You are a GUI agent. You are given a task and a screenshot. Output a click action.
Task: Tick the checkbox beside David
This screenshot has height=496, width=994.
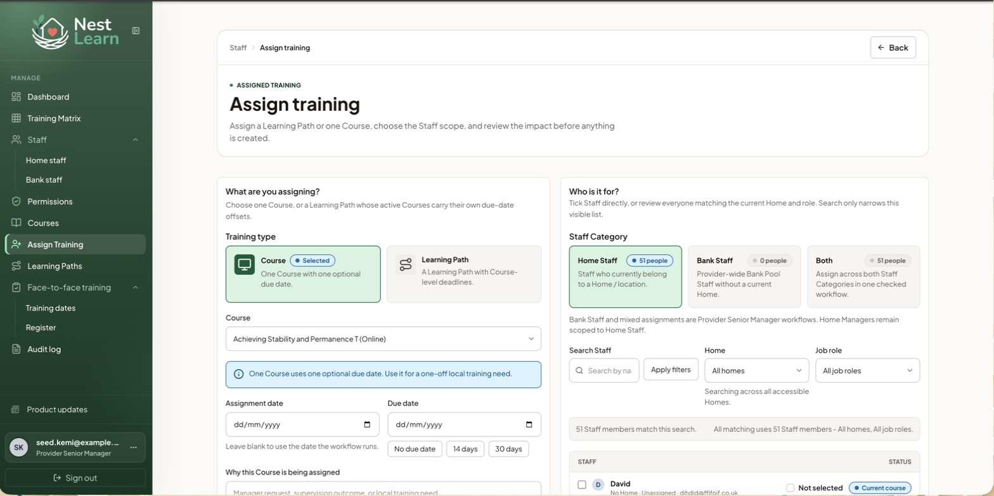click(x=582, y=485)
